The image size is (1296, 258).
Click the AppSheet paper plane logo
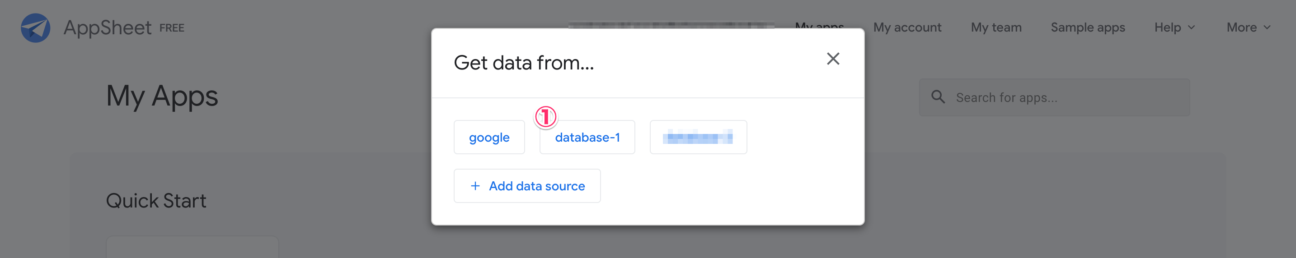[x=35, y=28]
